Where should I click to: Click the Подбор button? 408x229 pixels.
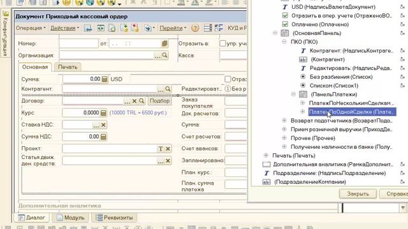coord(159,101)
